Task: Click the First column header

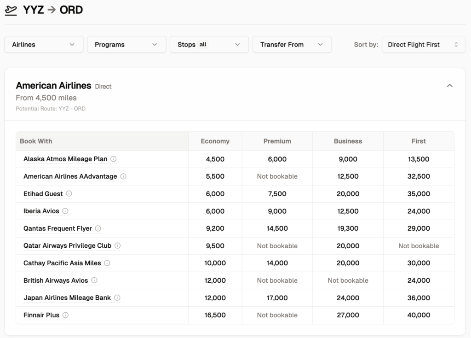Action: point(419,141)
